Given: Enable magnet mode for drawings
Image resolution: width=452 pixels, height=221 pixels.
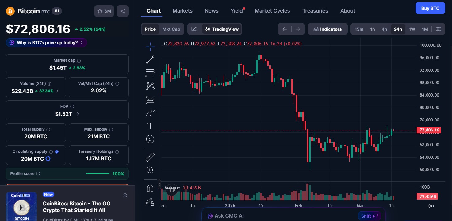Looking at the screenshot, I should click(150, 188).
